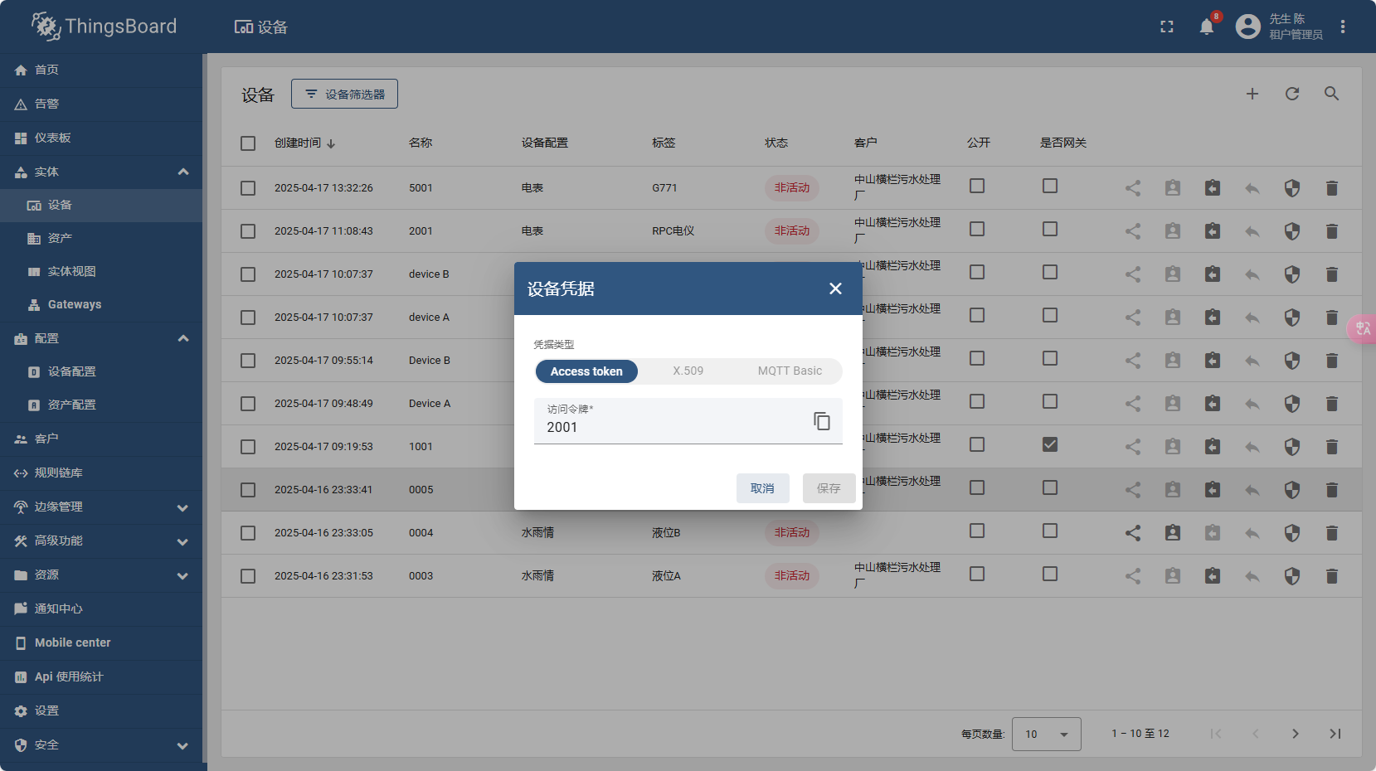Open 通知中心 in sidebar

[x=101, y=609]
